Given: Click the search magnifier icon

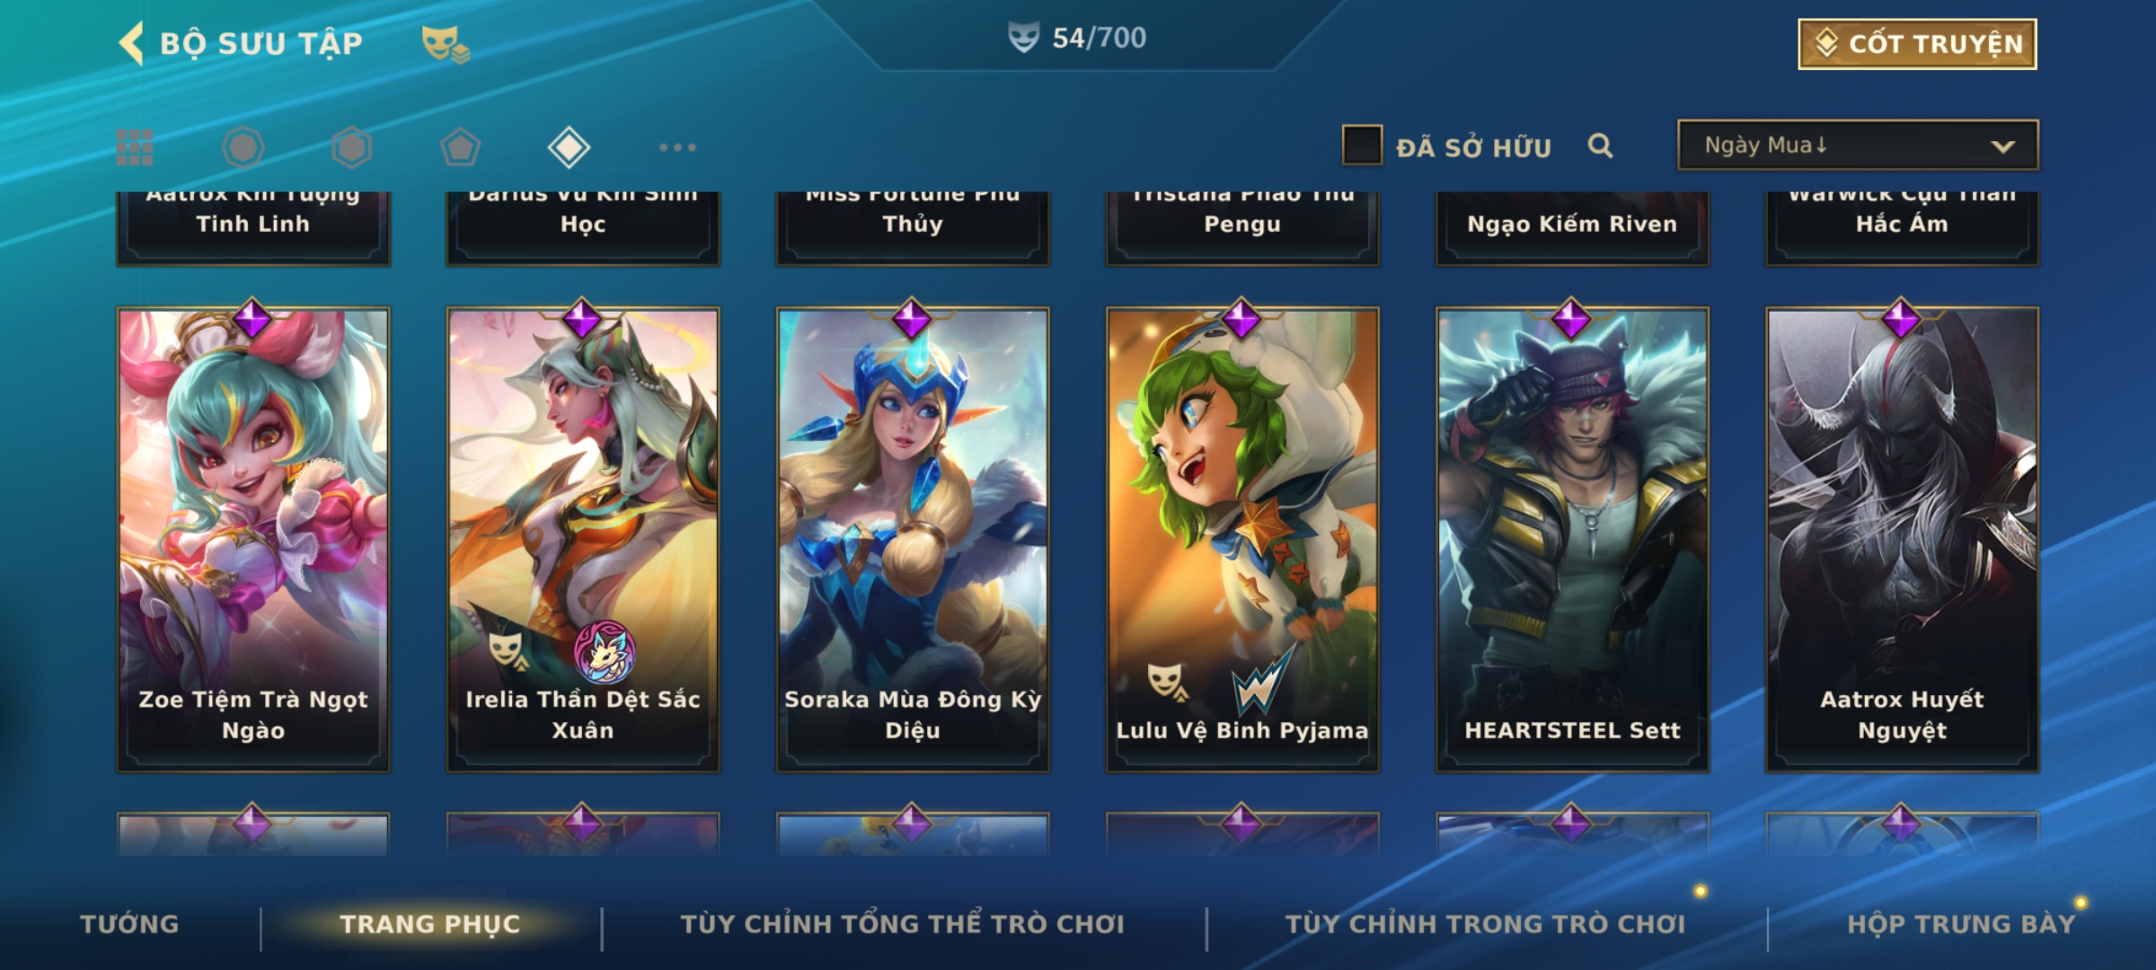Looking at the screenshot, I should [x=1600, y=145].
